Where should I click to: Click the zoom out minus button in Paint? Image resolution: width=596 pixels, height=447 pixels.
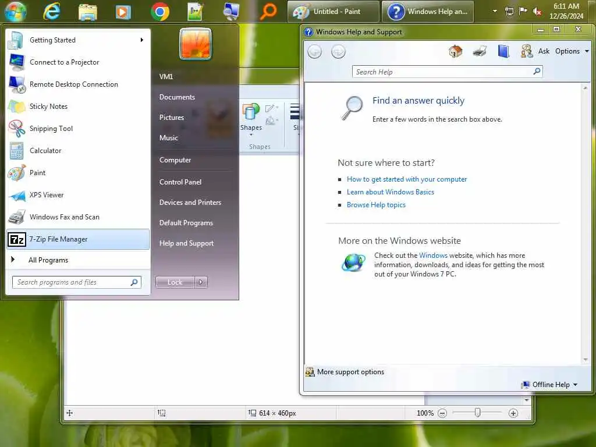(442, 413)
